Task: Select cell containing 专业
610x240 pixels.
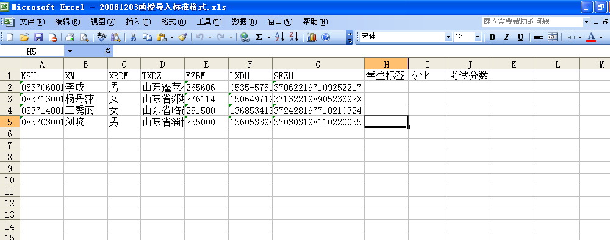Action: [x=428, y=76]
